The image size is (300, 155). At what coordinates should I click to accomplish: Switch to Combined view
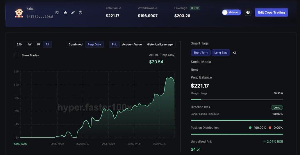pos(76,44)
